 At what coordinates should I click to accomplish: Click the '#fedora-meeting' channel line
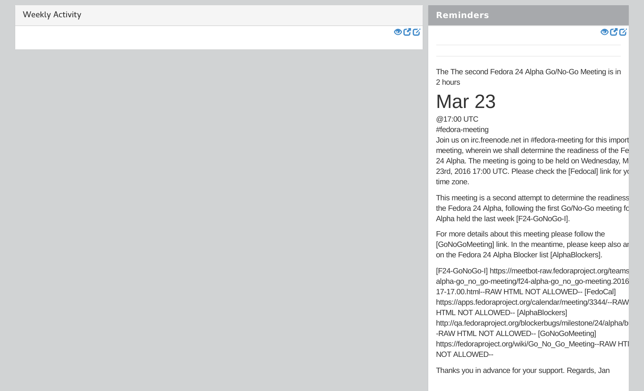point(462,130)
